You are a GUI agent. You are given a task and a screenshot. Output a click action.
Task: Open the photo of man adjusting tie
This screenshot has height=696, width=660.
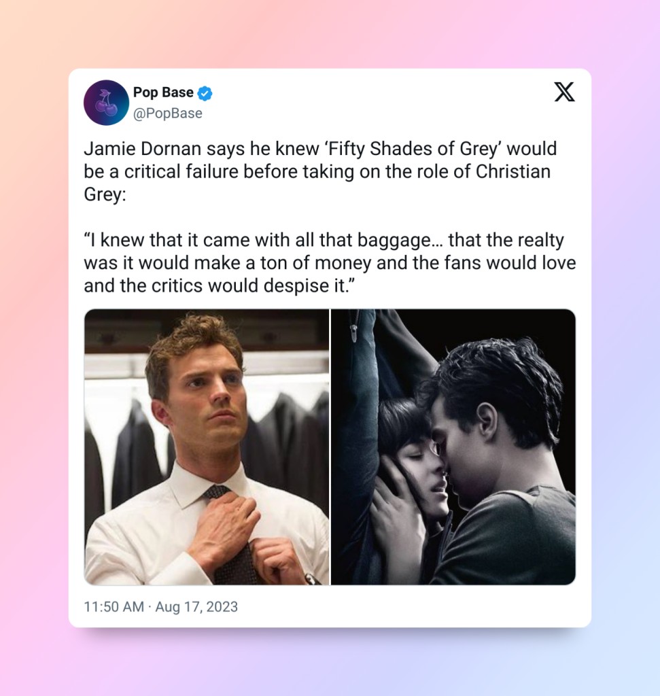(207, 447)
